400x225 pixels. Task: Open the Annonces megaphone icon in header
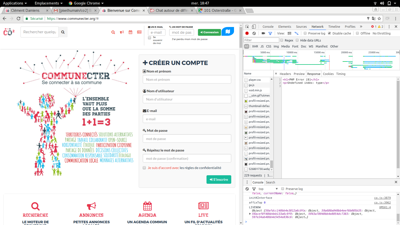(122, 32)
